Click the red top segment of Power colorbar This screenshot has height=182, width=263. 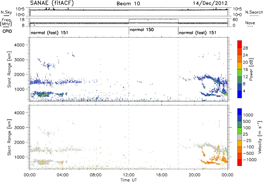(240, 44)
